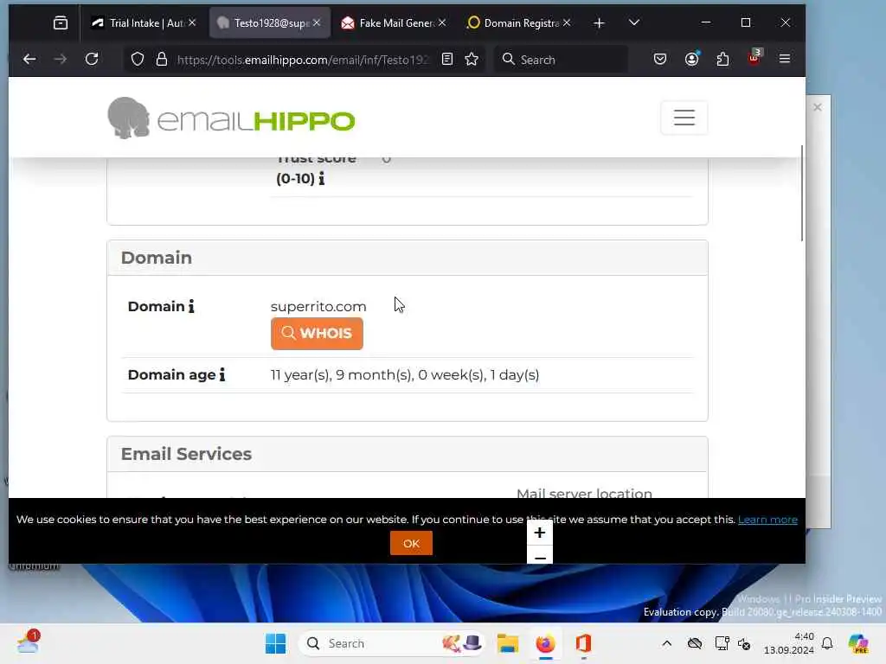
Task: Zoom in the map with plus button
Action: 540,533
